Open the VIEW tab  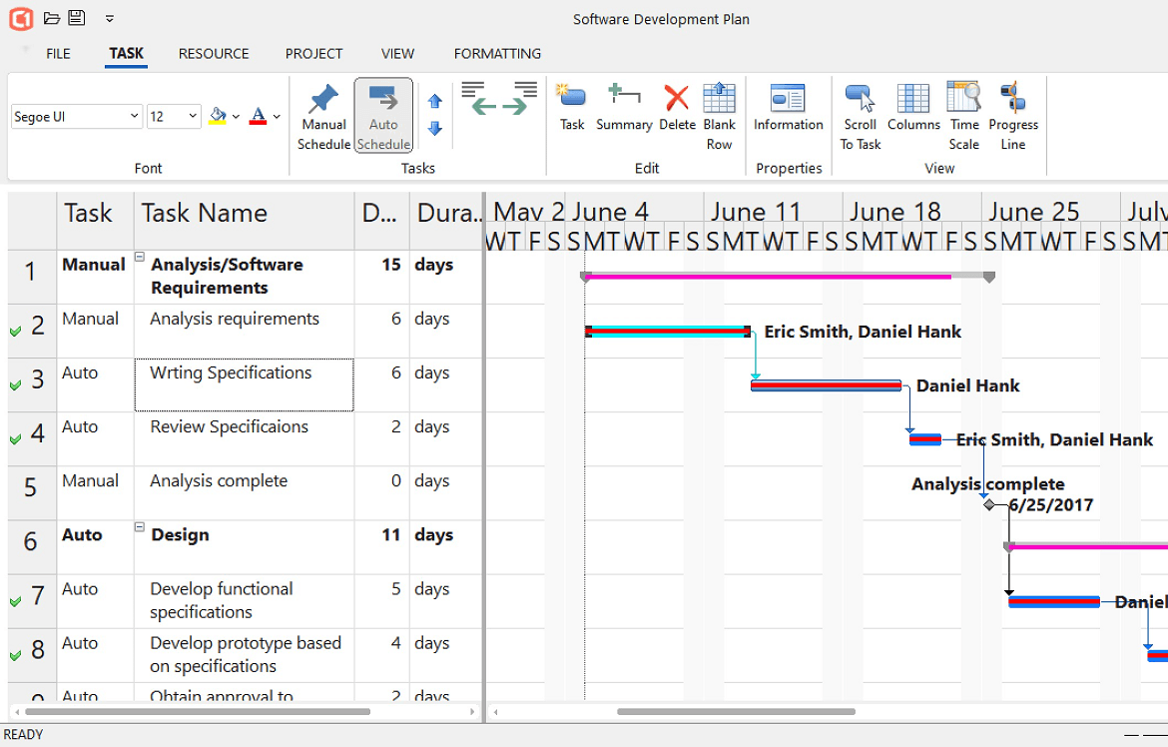(x=397, y=54)
